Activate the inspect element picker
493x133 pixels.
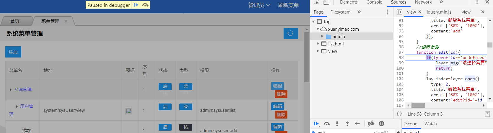[316, 2]
